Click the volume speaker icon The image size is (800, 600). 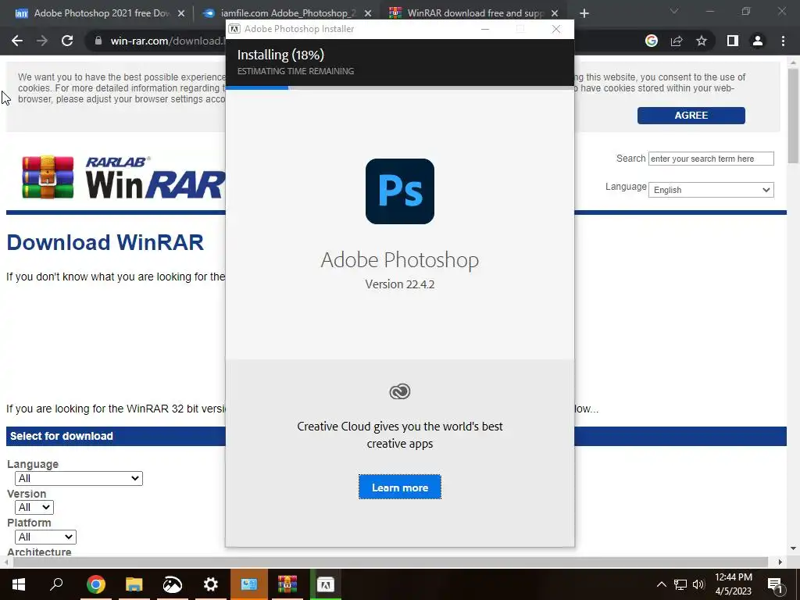698,584
